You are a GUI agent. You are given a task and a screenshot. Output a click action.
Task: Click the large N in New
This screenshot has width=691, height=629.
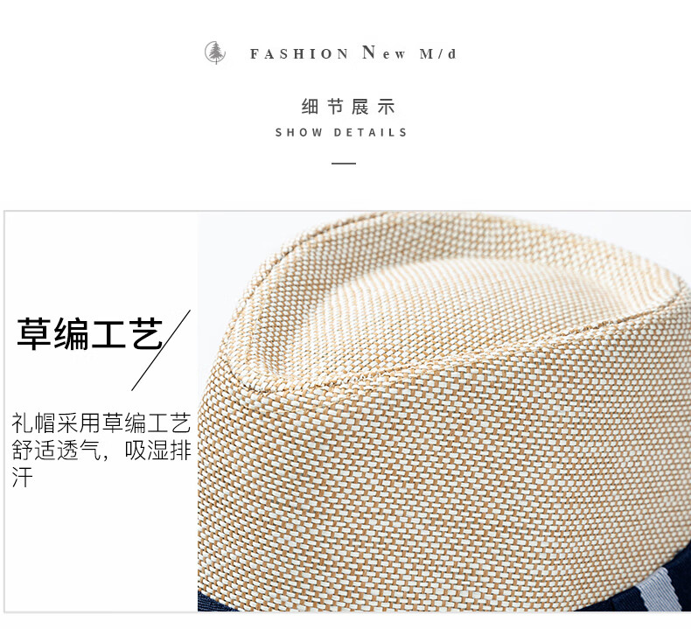pos(368,52)
